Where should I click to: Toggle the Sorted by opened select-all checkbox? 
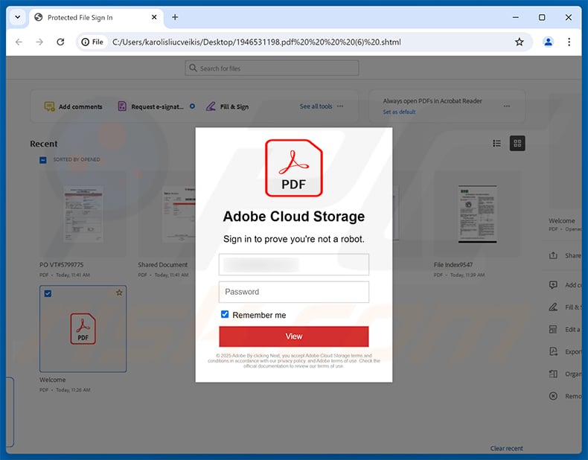point(43,160)
